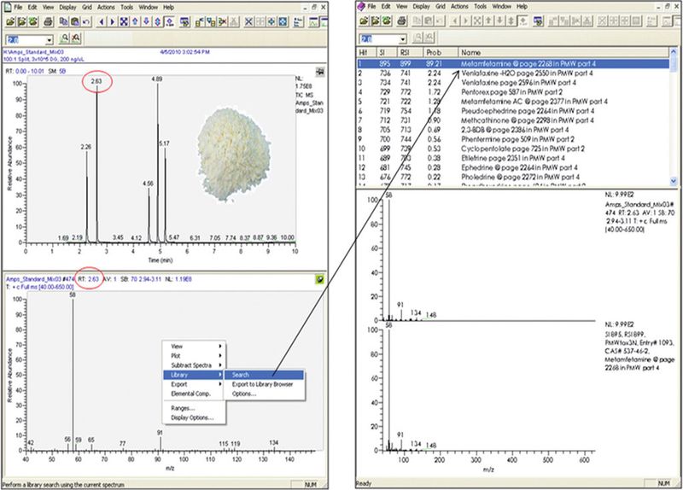Open Tools menu in library search window
Viewport: 683px width, 490px height.
tap(480, 7)
